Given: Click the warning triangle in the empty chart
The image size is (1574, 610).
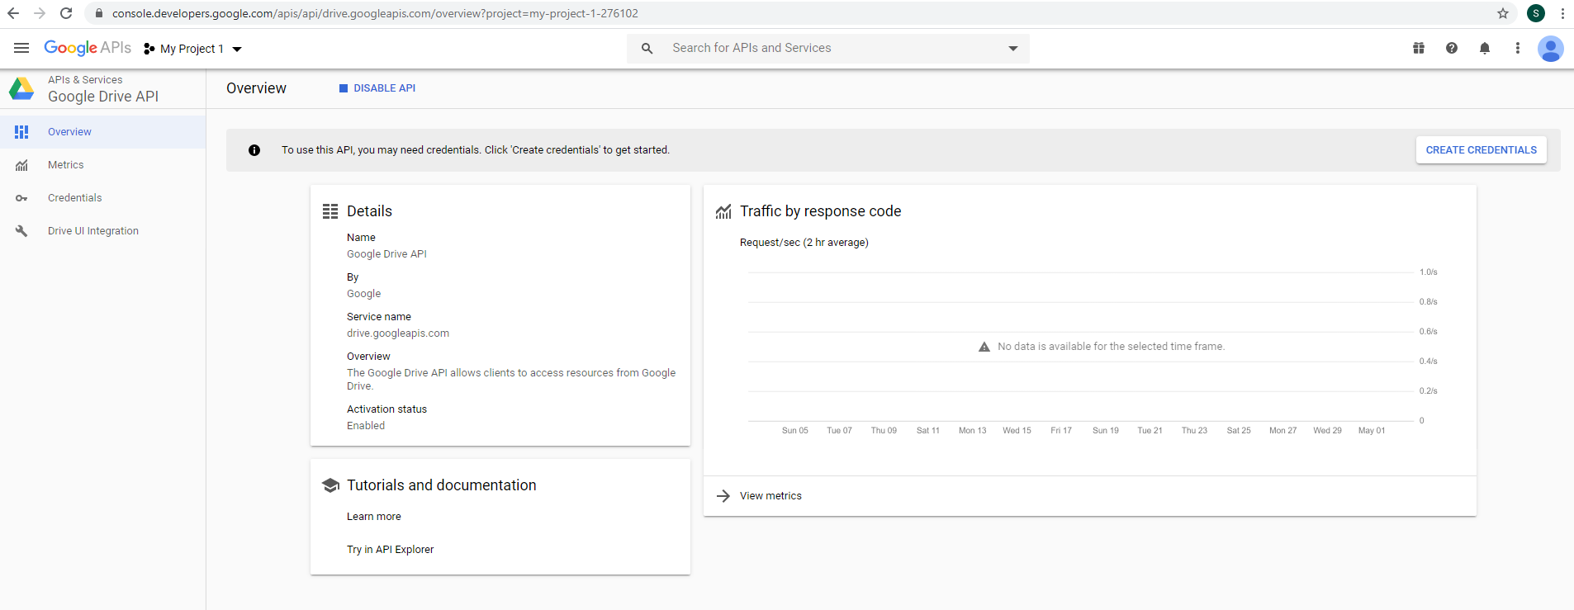Looking at the screenshot, I should point(984,347).
